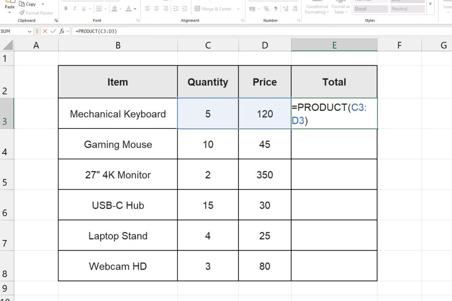Apply italic formatting
The image size is (452, 301).
pyautogui.click(x=75, y=8)
